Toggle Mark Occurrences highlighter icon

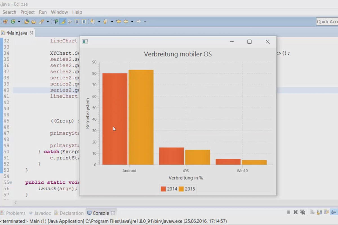point(63,22)
